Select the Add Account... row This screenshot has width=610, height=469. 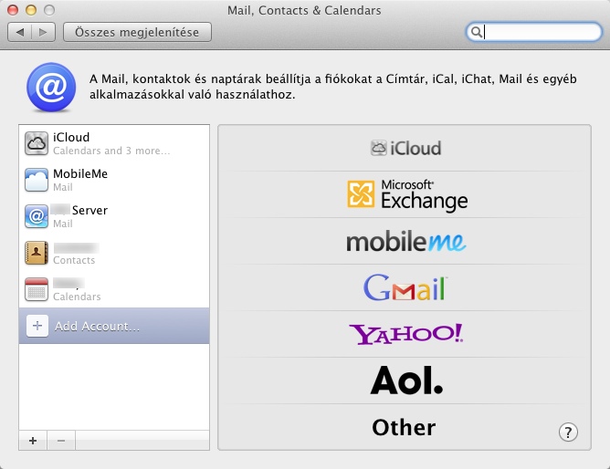(114, 326)
